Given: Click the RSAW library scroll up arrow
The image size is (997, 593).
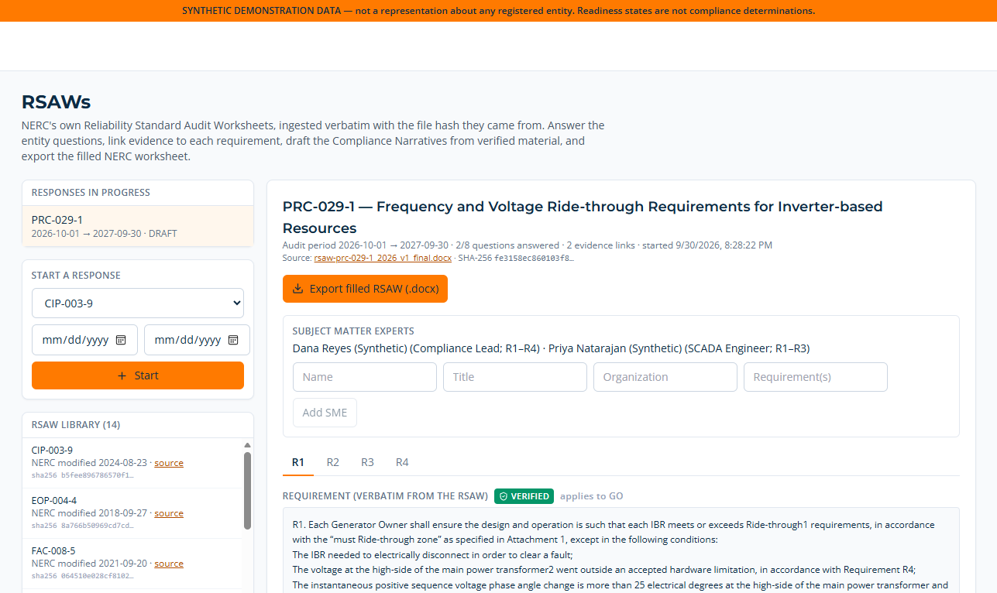Looking at the screenshot, I should point(248,445).
